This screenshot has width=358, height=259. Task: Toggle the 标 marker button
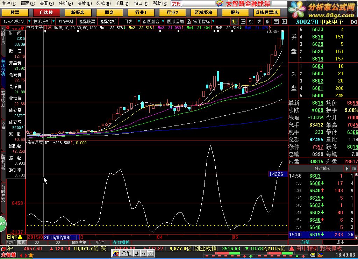pyautogui.click(x=235, y=21)
